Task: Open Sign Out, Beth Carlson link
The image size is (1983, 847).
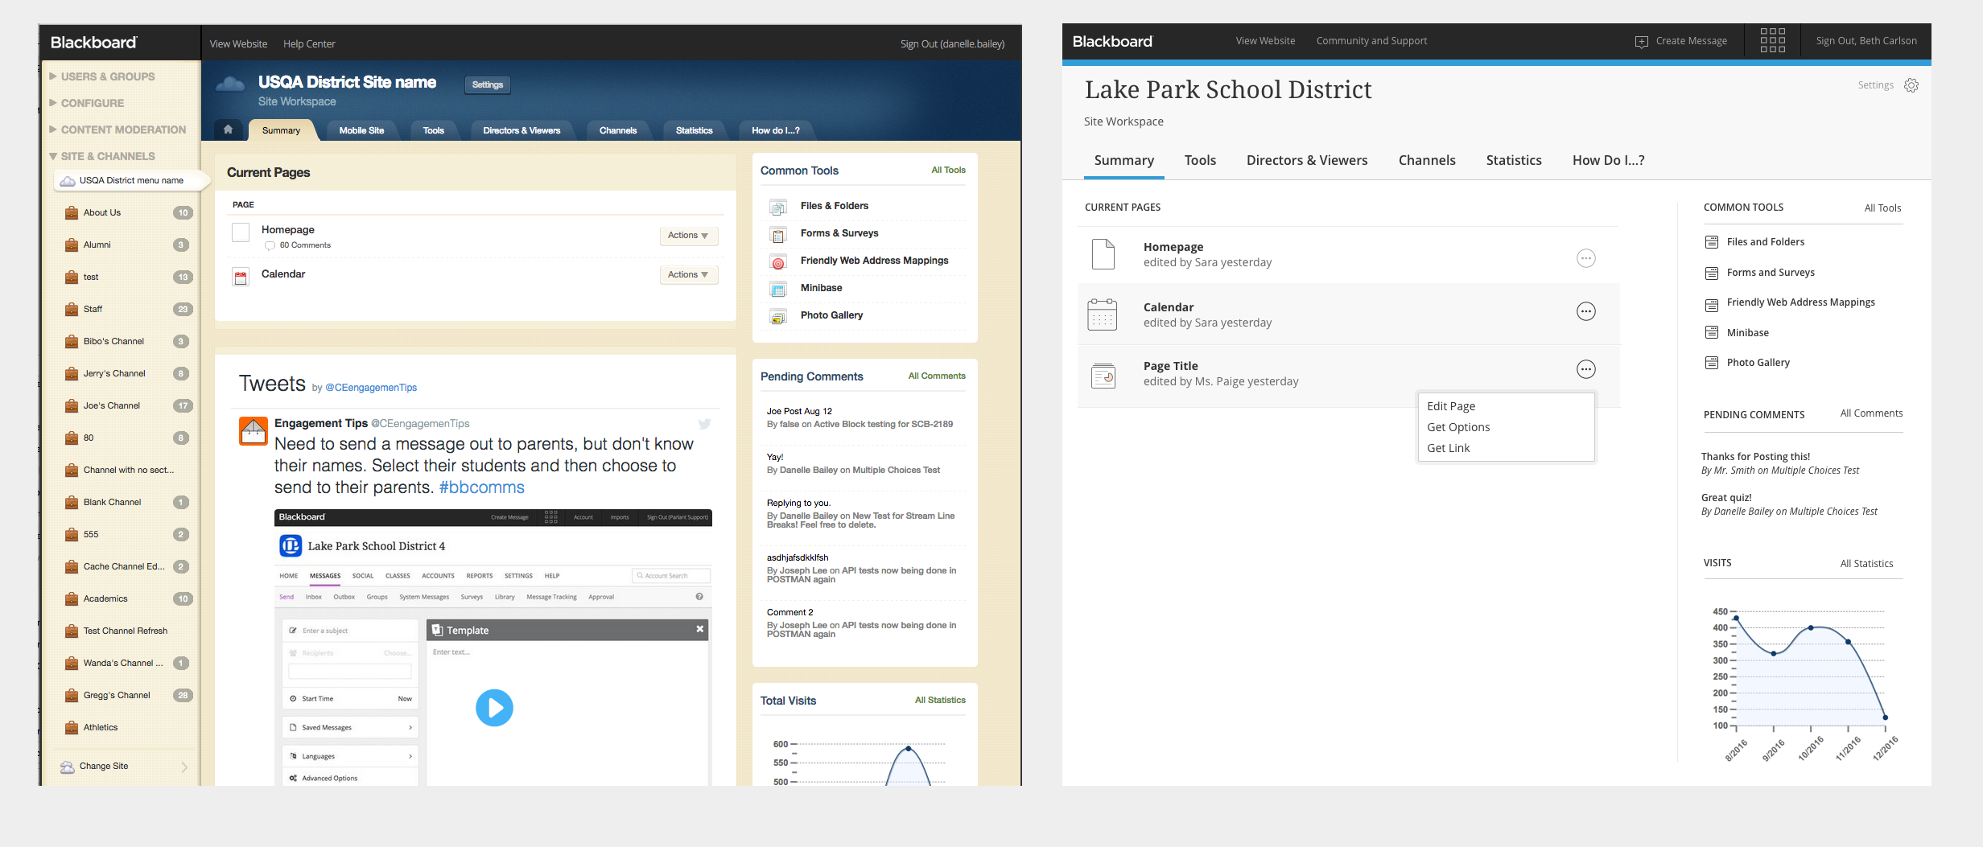Action: click(x=1866, y=41)
